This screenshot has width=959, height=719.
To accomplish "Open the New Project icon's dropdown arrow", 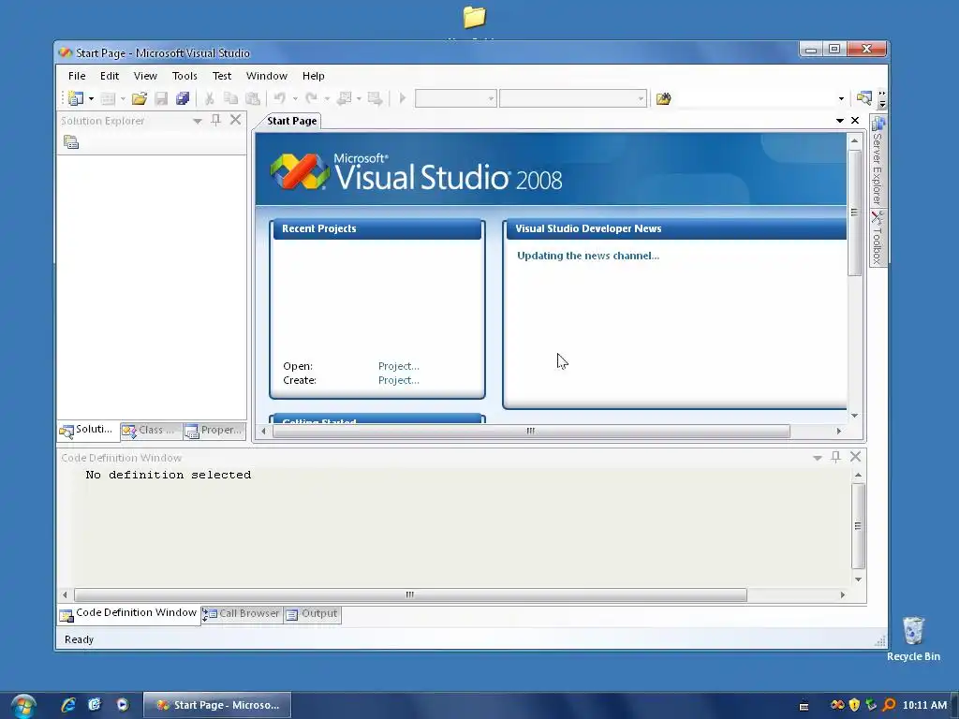I will click(91, 98).
